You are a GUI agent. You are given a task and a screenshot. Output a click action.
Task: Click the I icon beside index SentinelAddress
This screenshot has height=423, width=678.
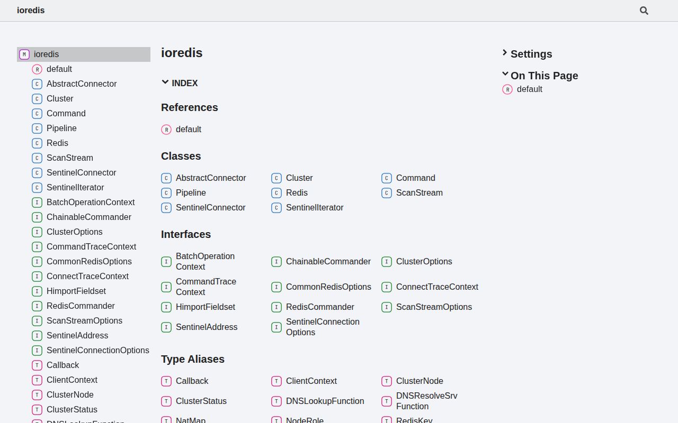(166, 327)
